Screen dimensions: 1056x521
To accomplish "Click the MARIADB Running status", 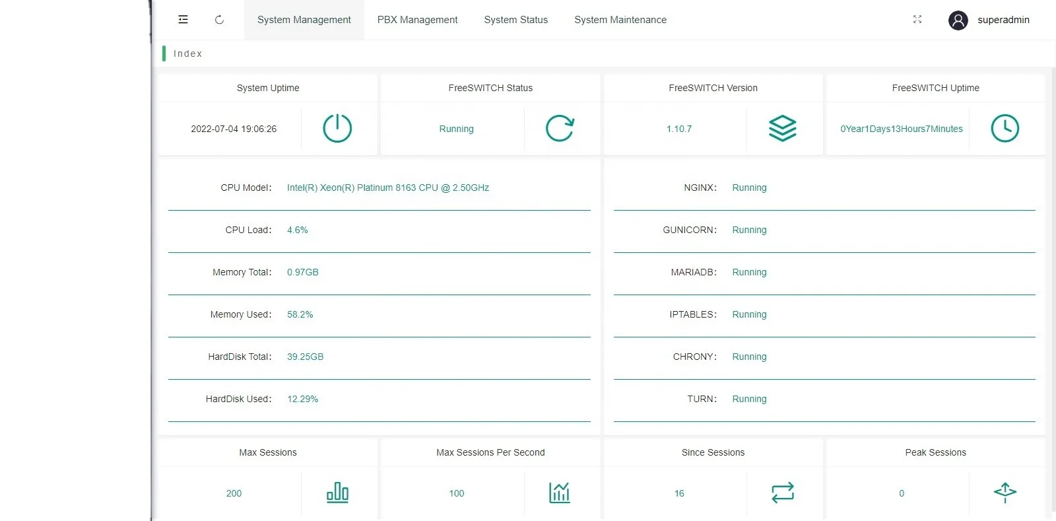I will pos(750,272).
